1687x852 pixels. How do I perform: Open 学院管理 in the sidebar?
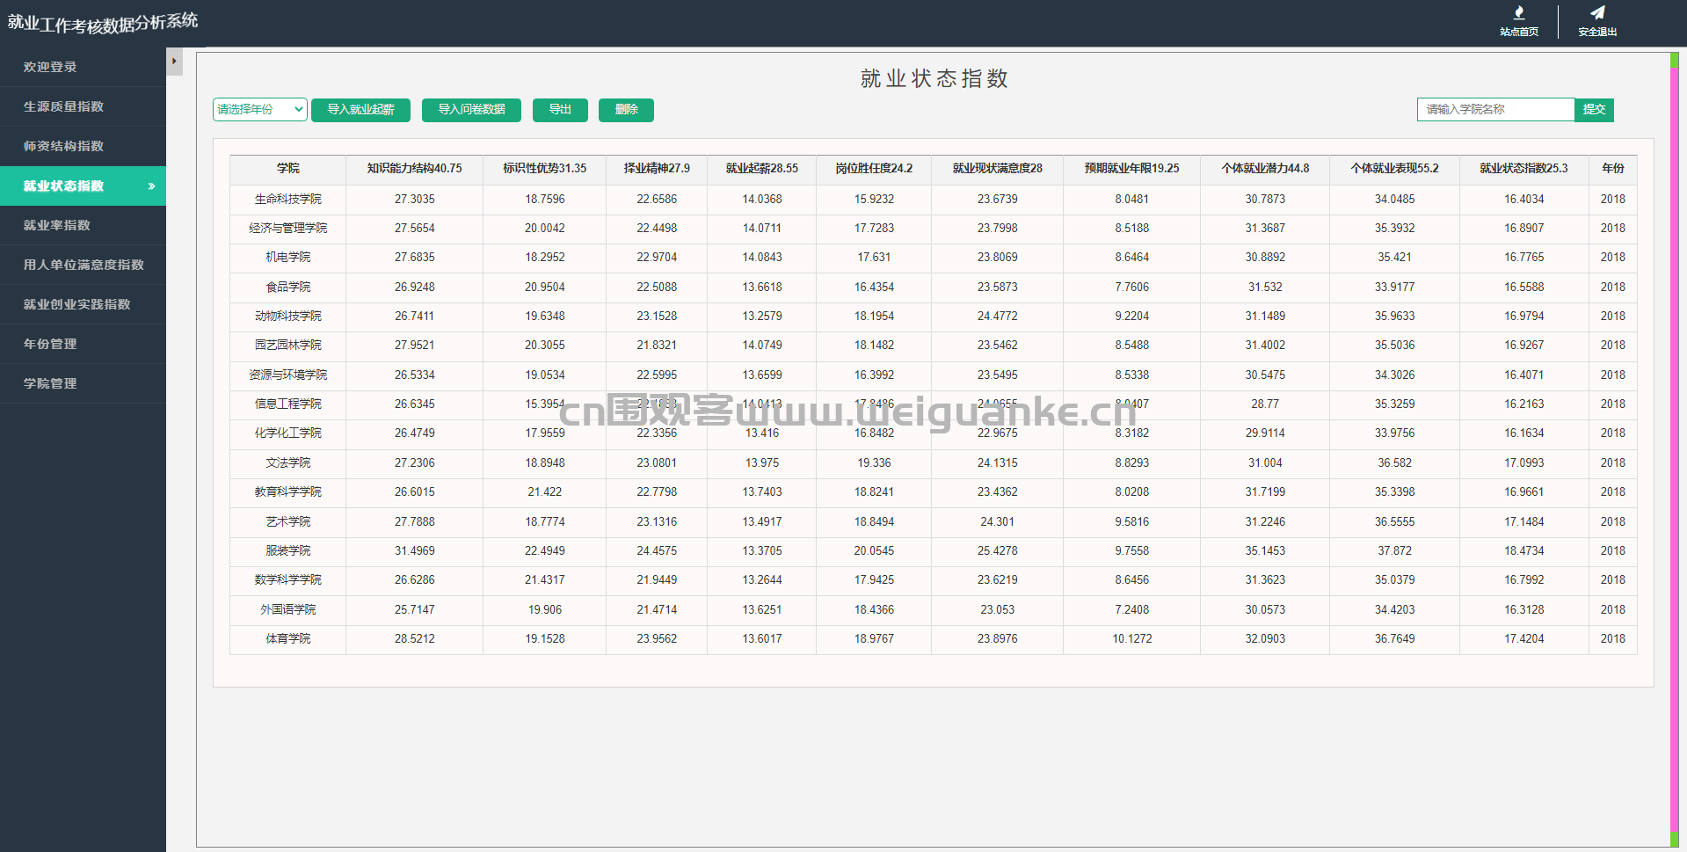click(83, 383)
